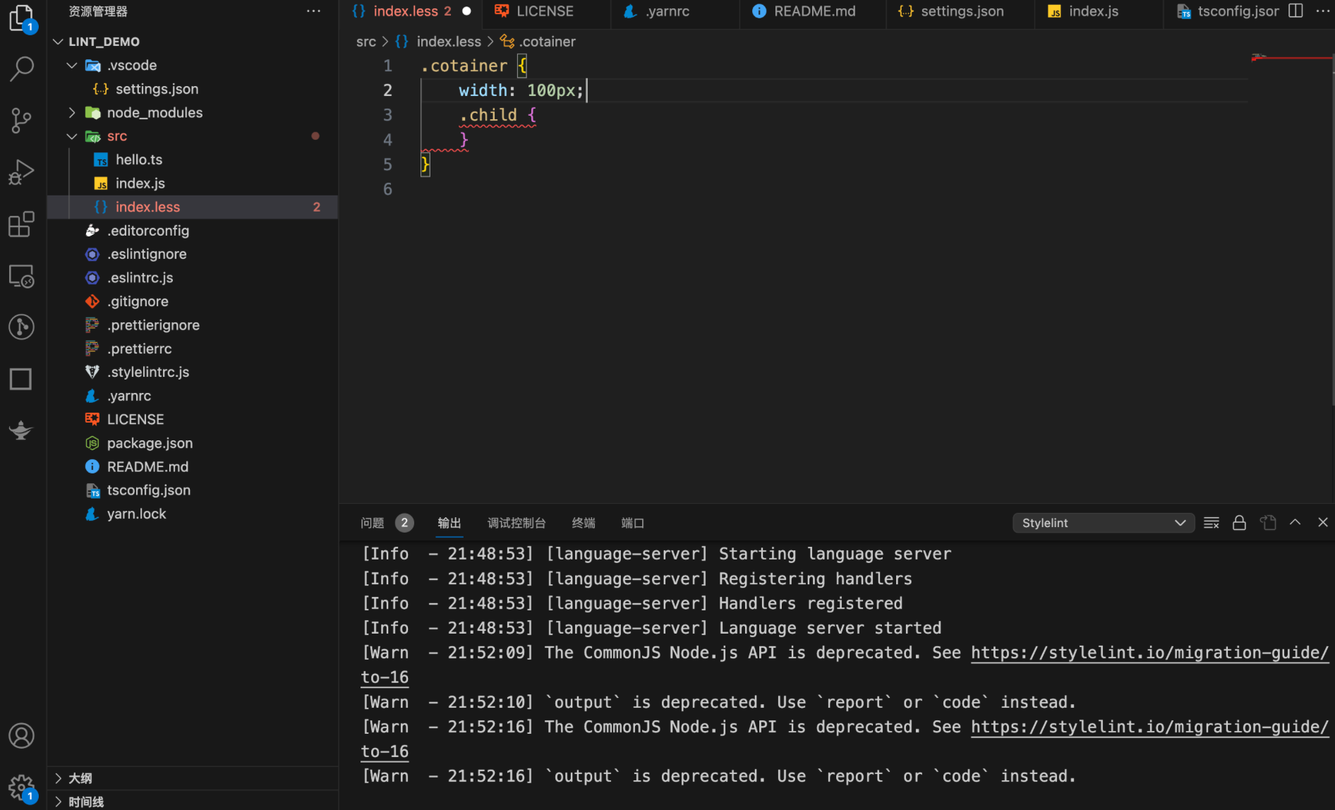Open the .eslintrc.js file
The width and height of the screenshot is (1335, 810).
click(193, 278)
